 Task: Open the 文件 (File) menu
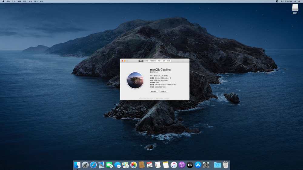(14, 1)
